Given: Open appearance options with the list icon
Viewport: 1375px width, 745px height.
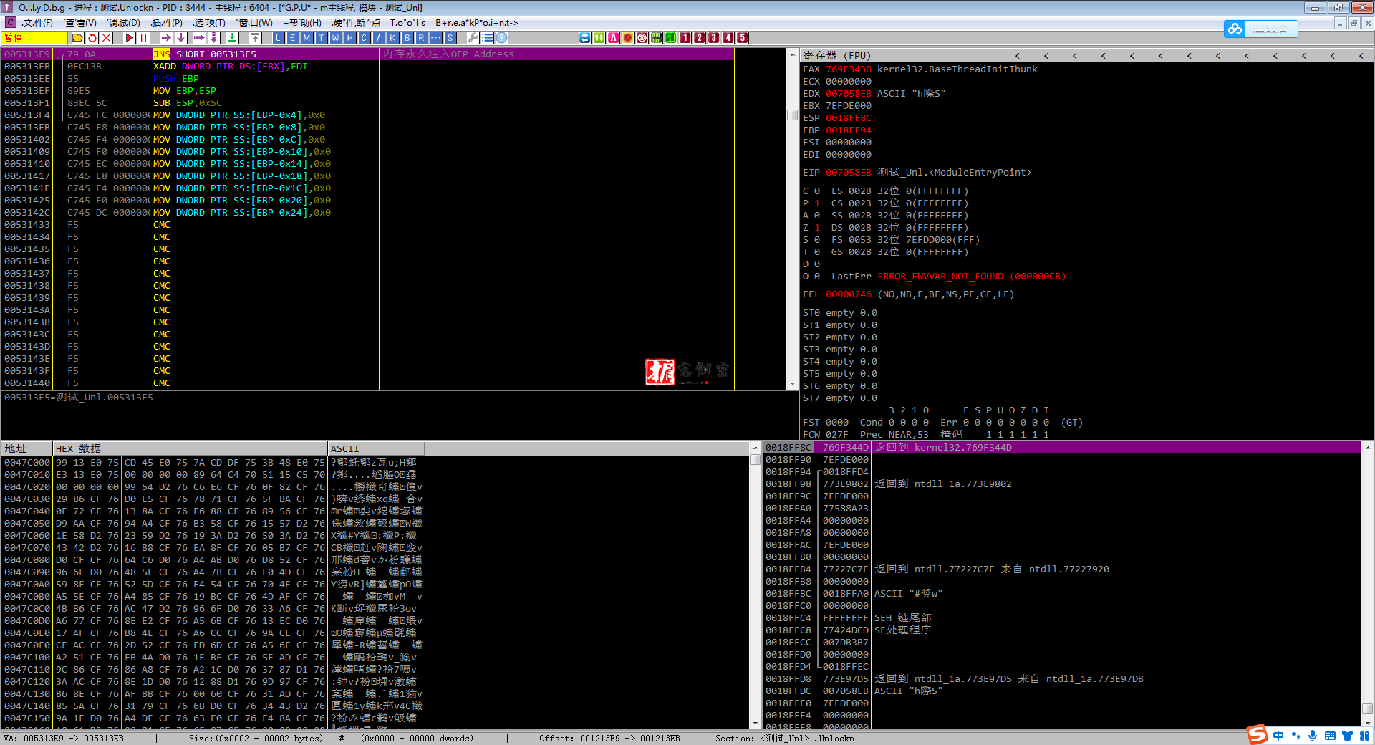Looking at the screenshot, I should pos(488,38).
